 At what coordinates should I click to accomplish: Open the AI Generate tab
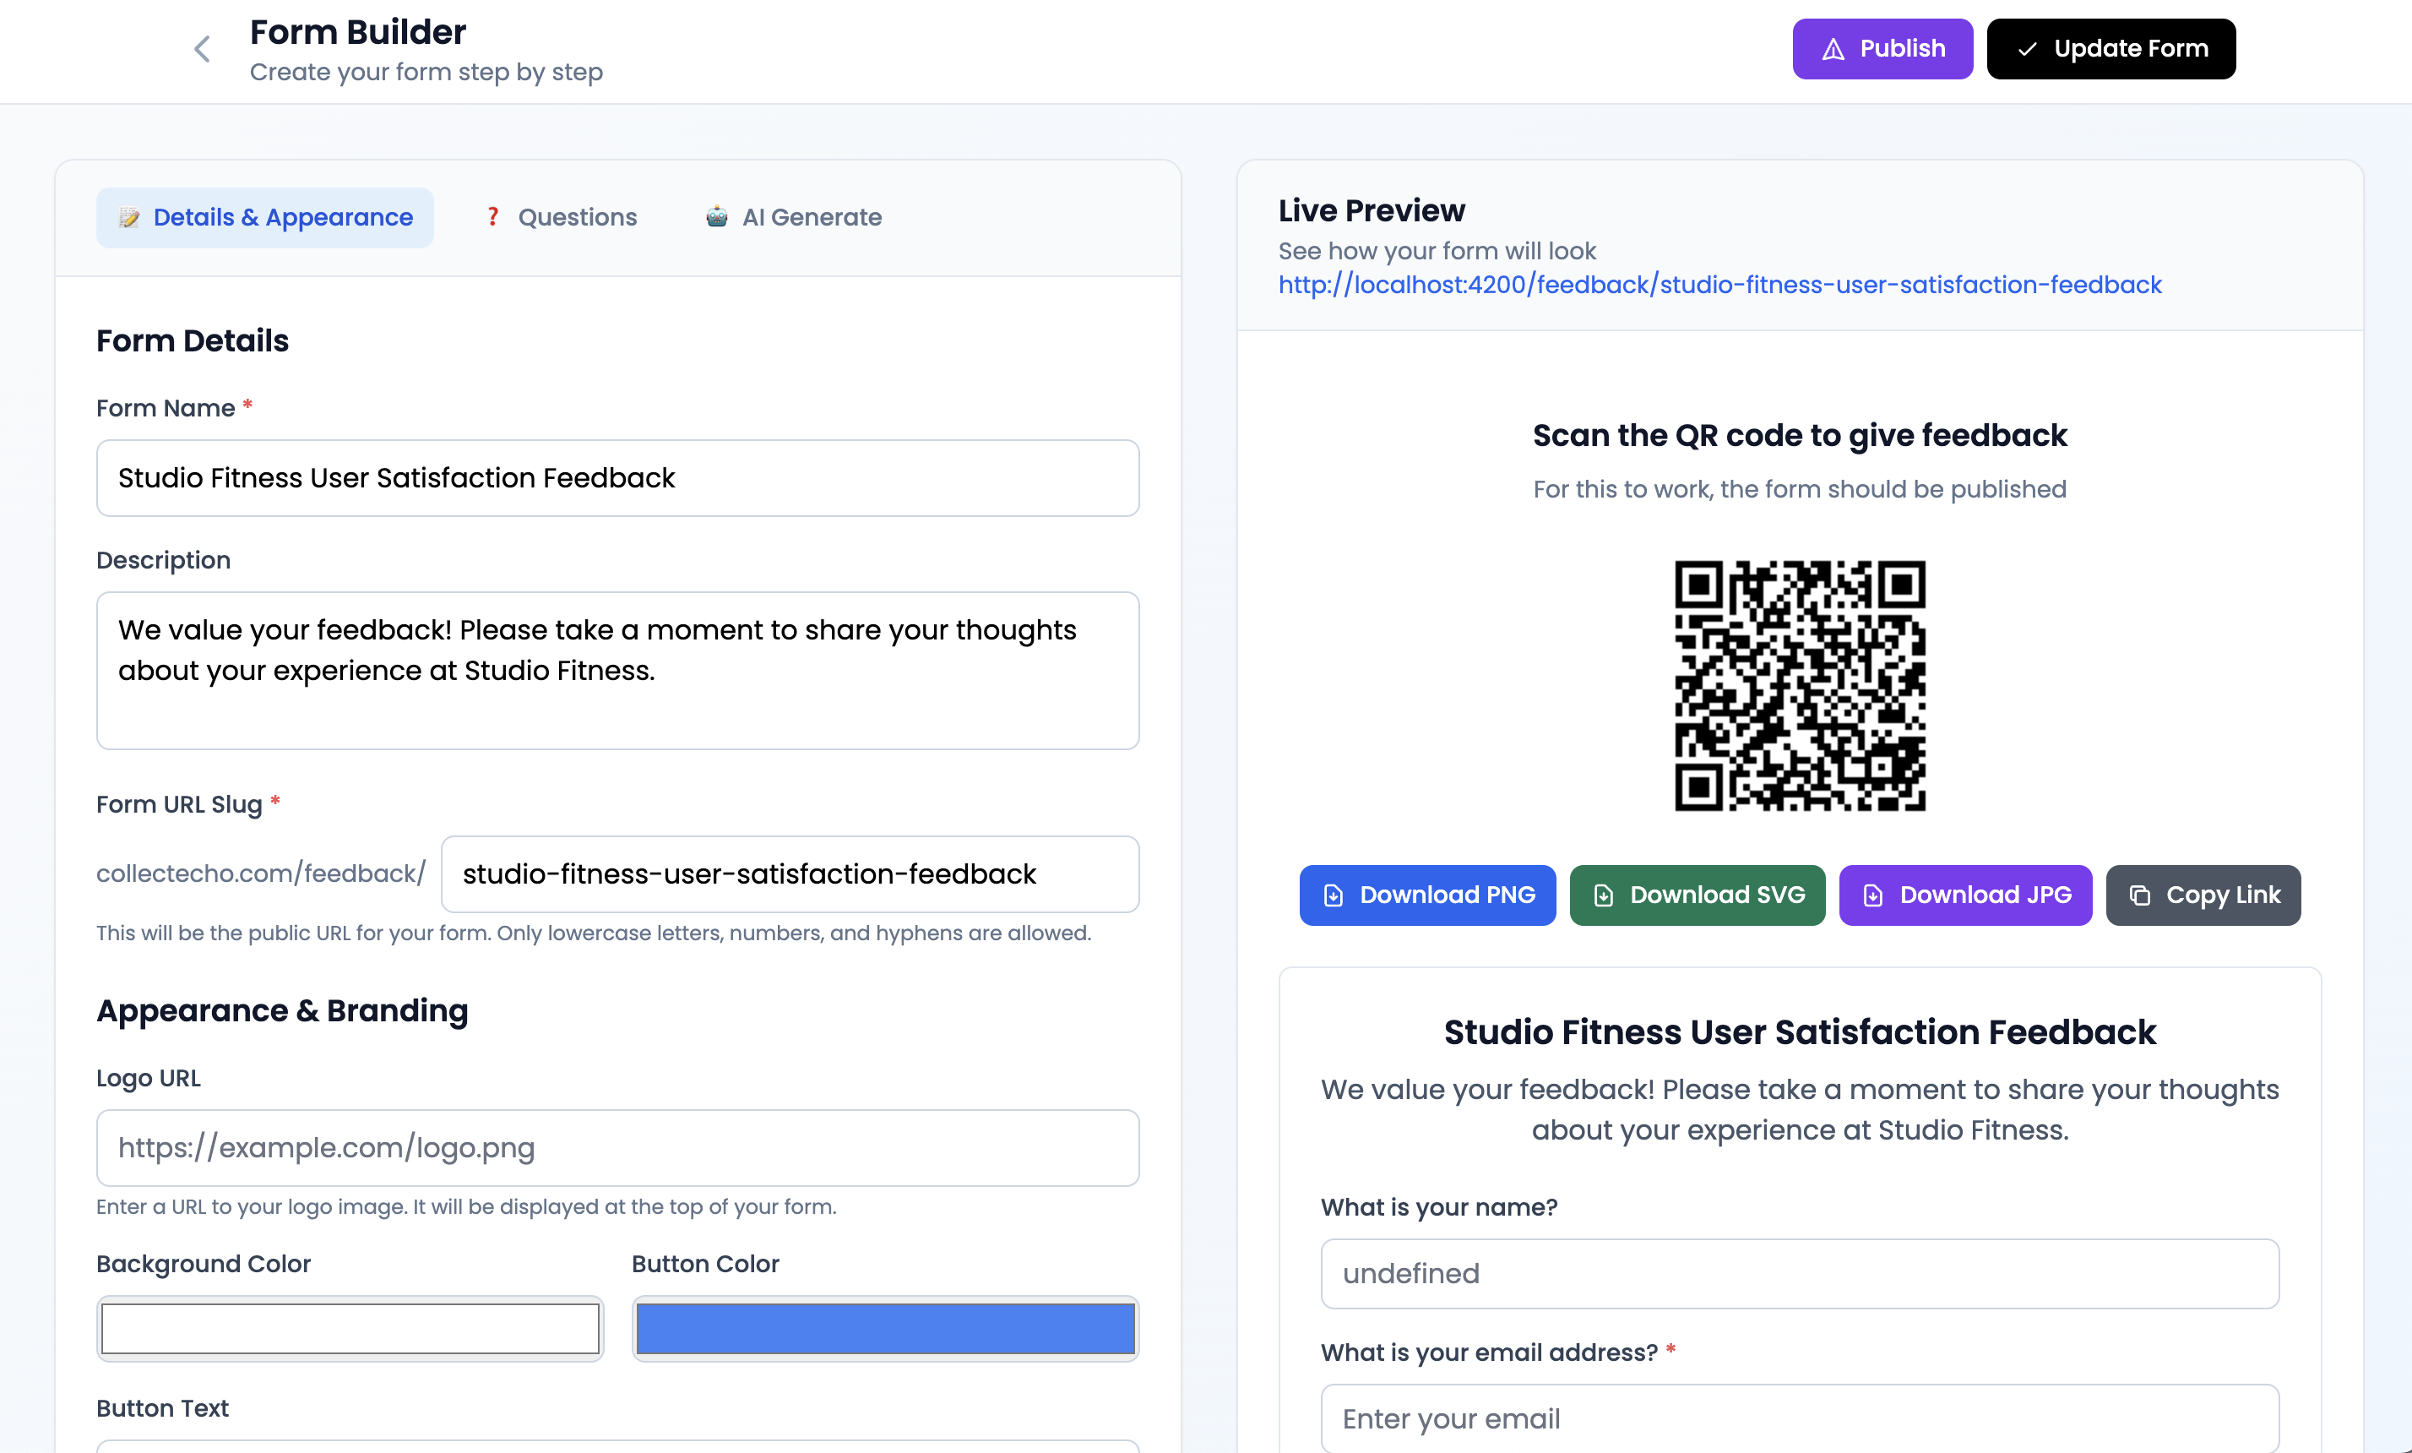[x=794, y=217]
